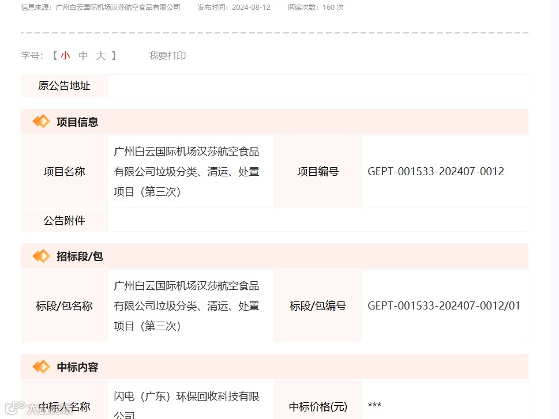
Task: Select the 招标段/包 section heading
Action: 80,256
